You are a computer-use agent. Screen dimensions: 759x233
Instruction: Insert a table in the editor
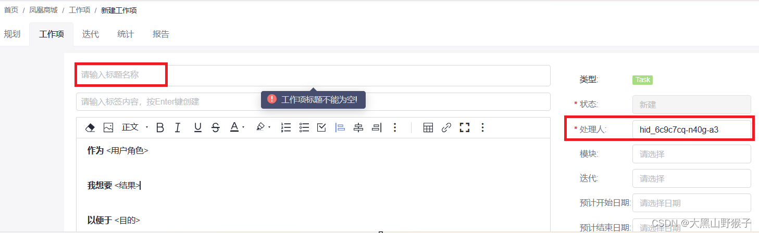tap(428, 127)
